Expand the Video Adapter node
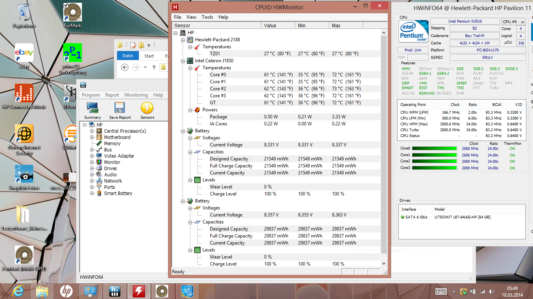 click(92, 156)
